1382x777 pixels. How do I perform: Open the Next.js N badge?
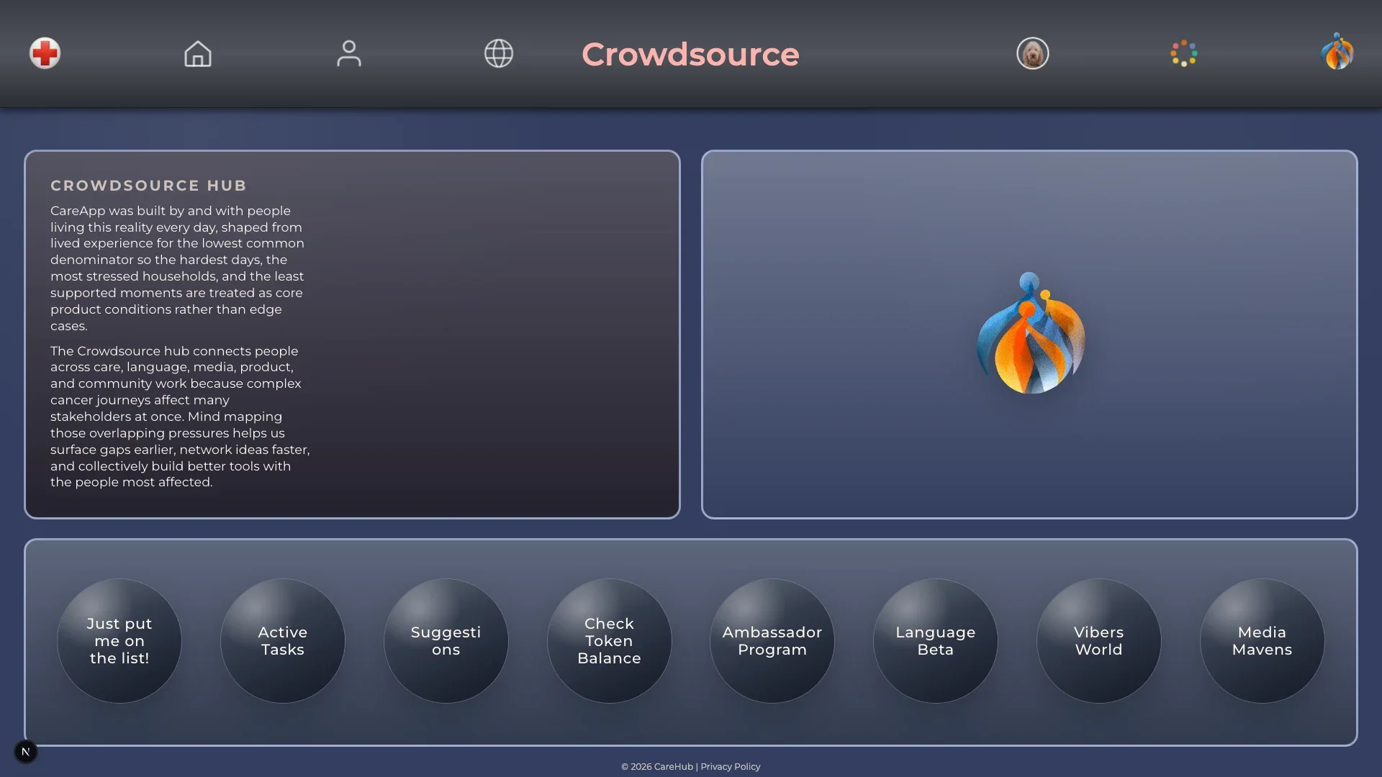(25, 752)
